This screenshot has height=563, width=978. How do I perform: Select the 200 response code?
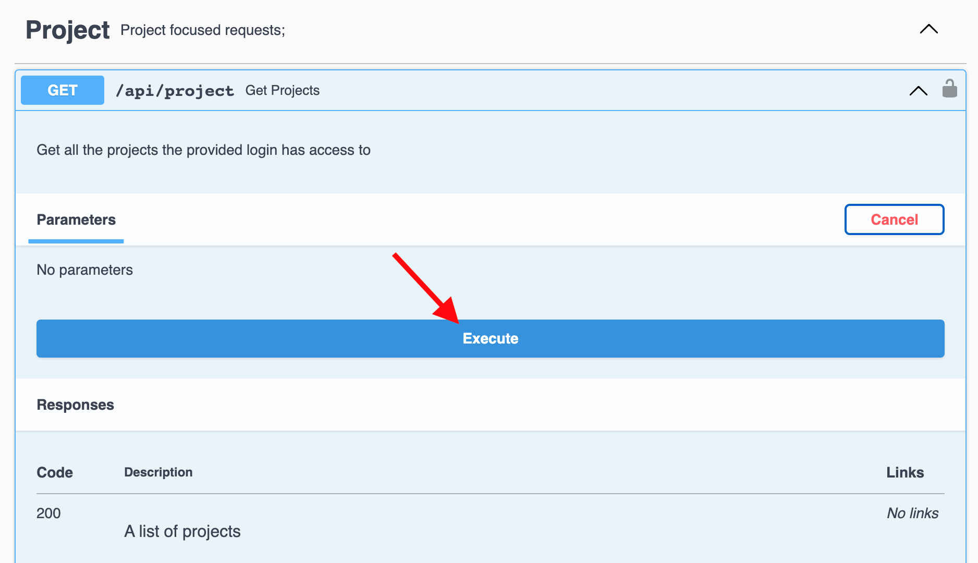coord(48,513)
